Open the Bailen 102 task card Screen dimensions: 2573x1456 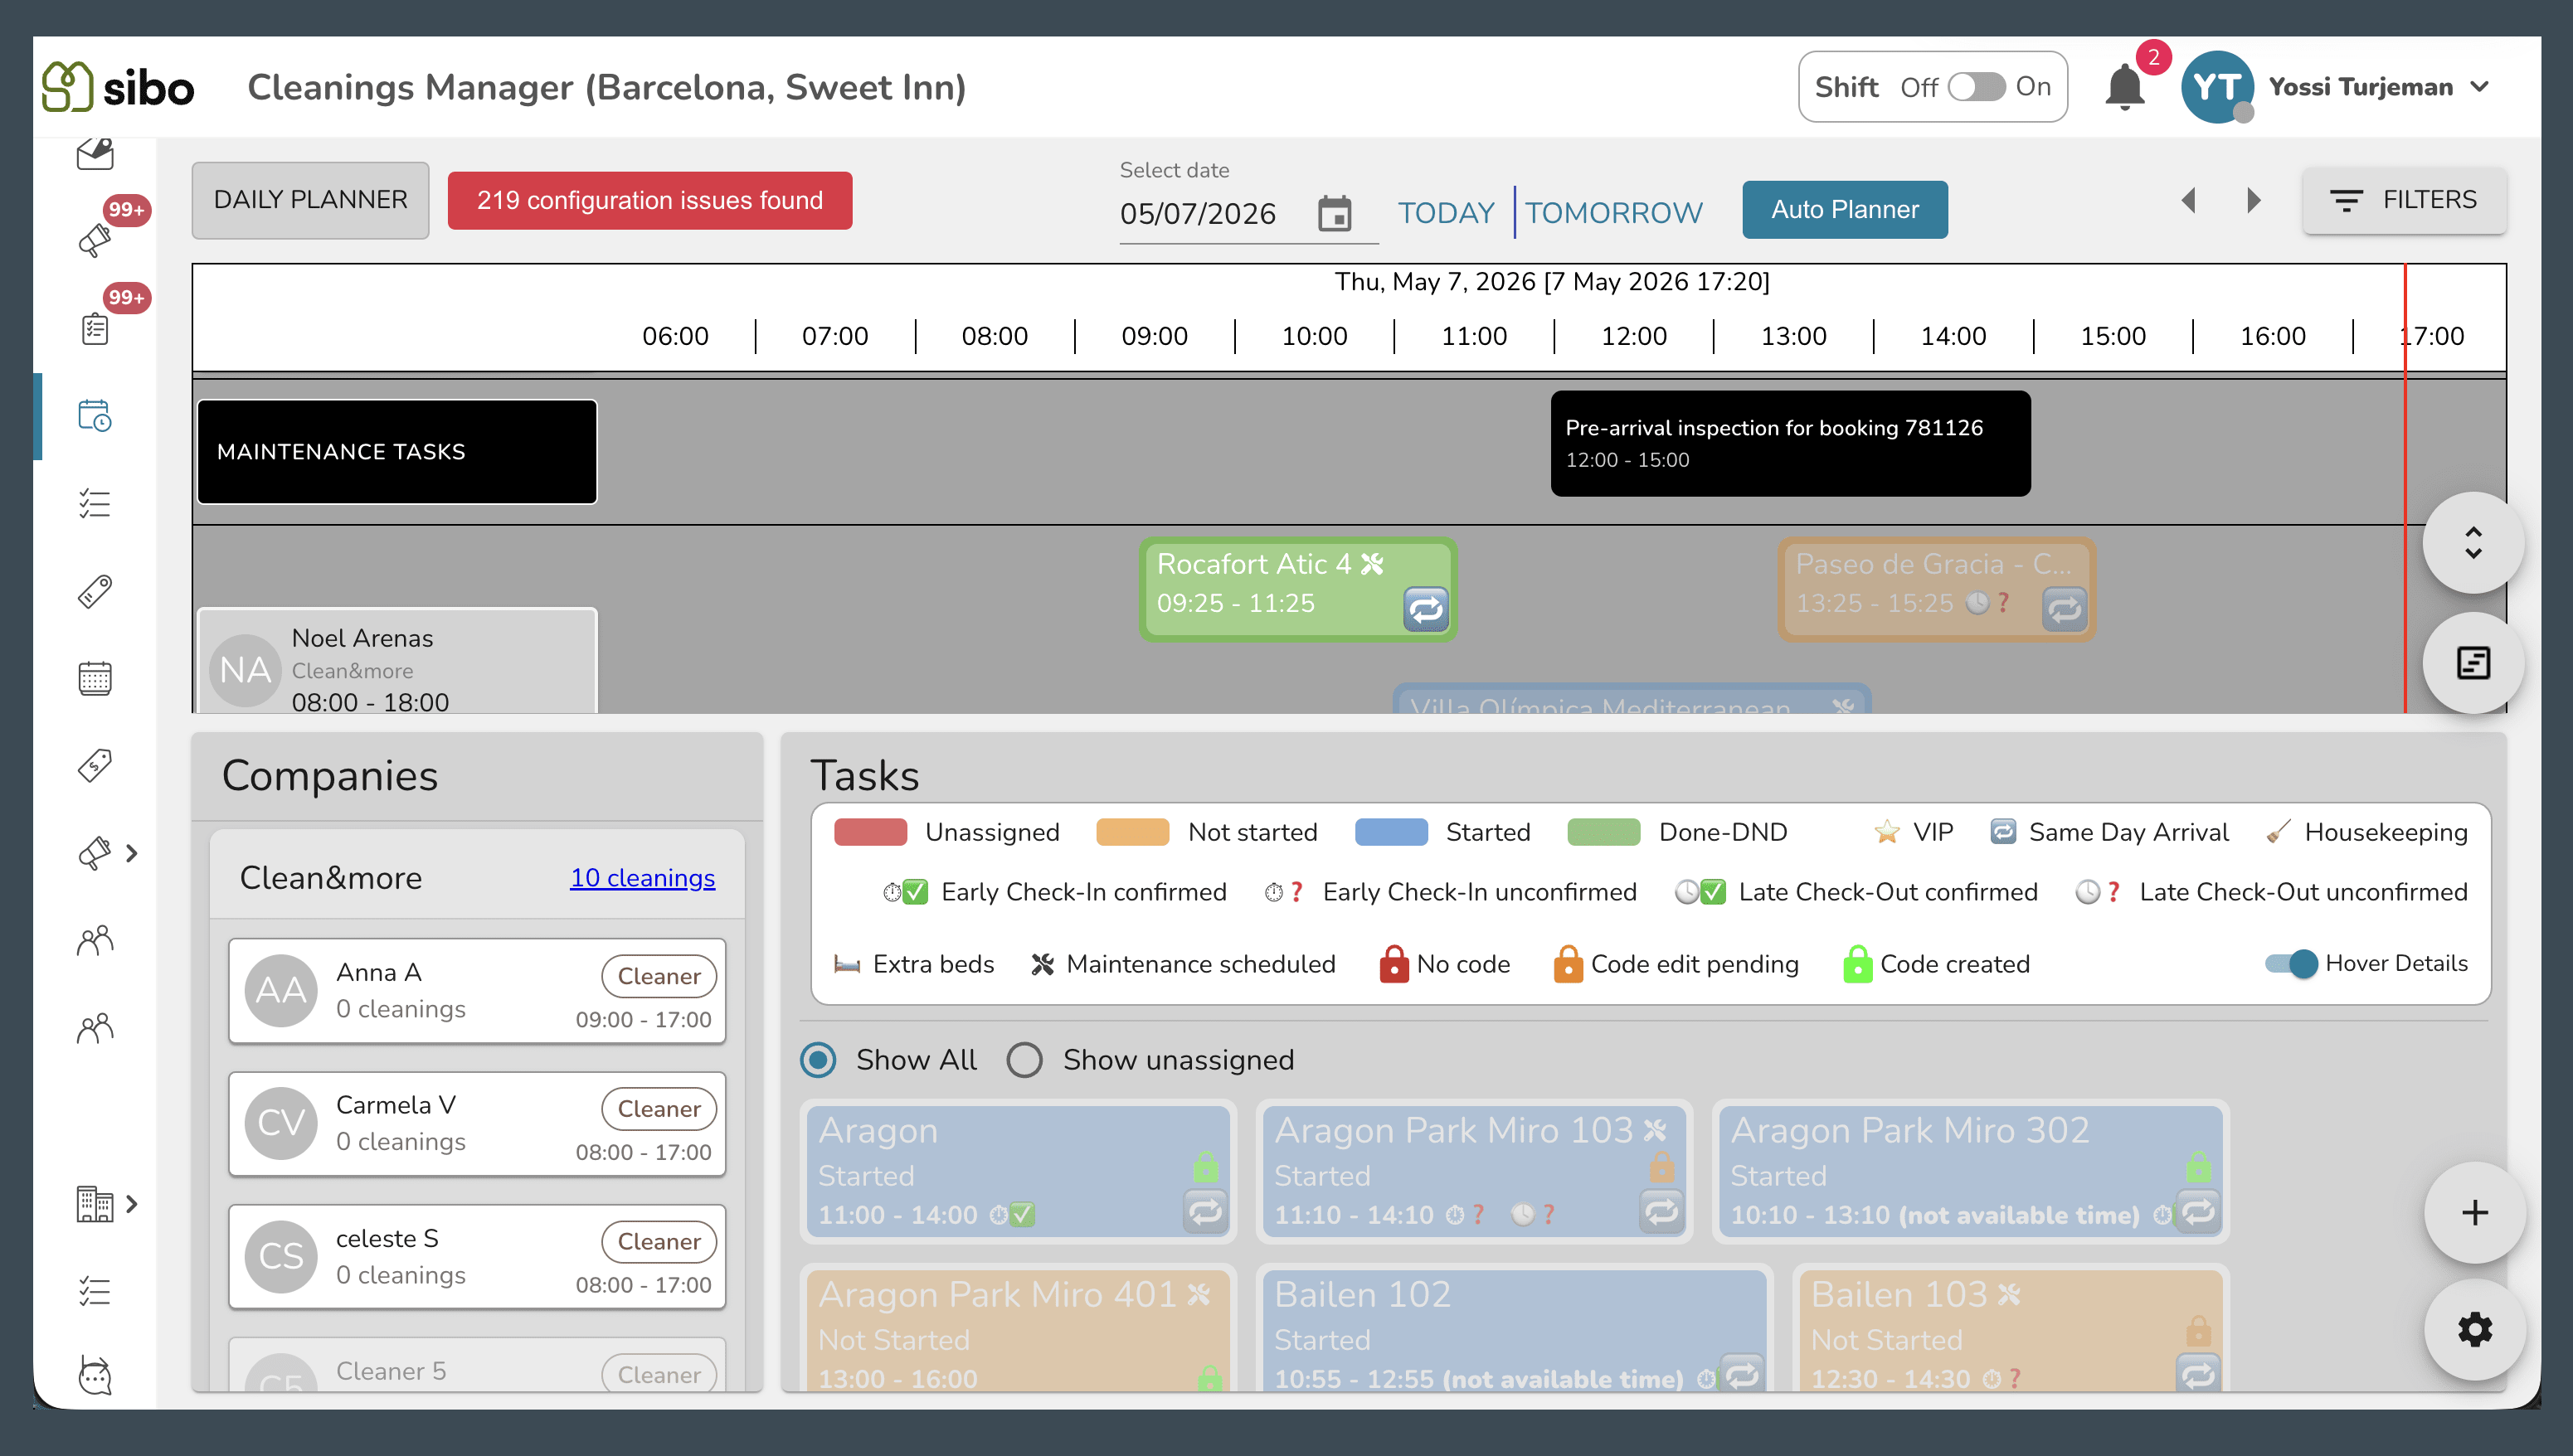click(x=1514, y=1330)
